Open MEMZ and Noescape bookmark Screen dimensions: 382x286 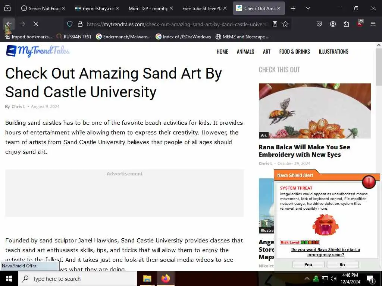(242, 37)
